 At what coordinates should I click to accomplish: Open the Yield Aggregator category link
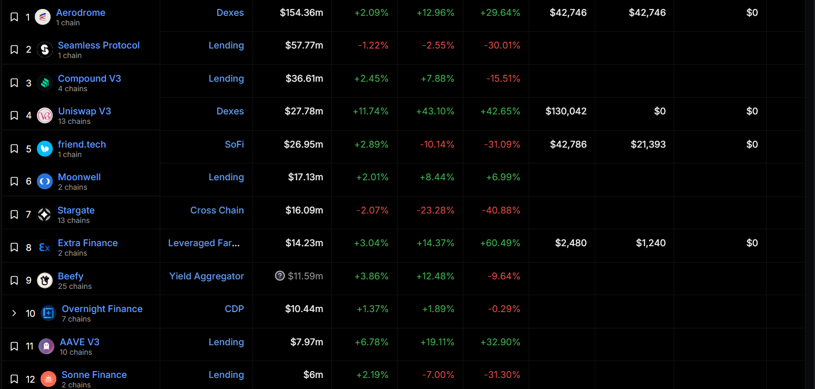click(x=206, y=276)
